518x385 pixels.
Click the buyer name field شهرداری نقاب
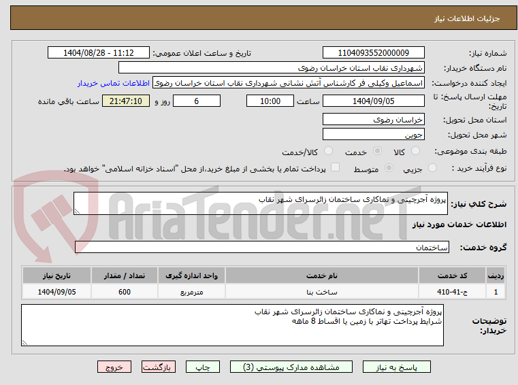click(271, 68)
